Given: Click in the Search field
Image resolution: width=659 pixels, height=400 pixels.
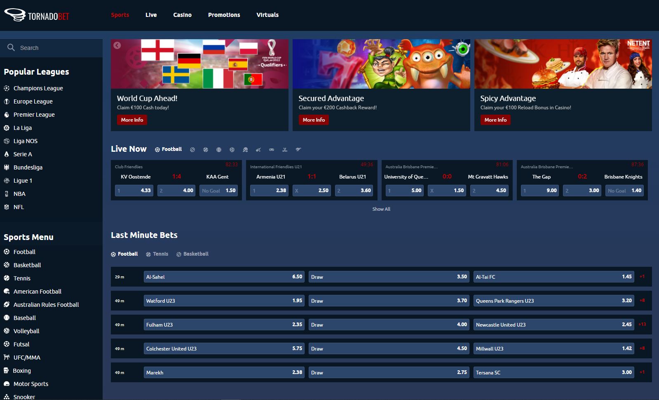Looking at the screenshot, I should point(51,48).
